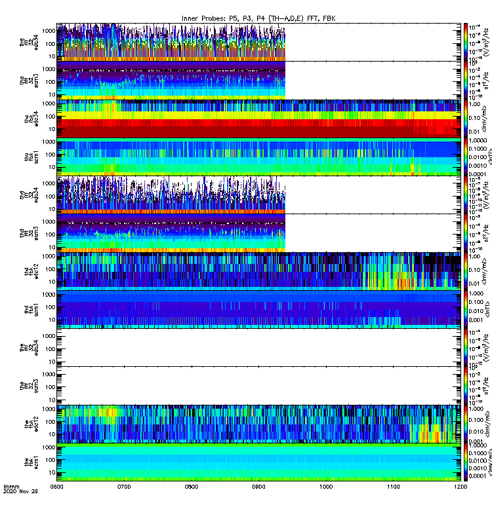Click the 'the fbk edc12' panel label
This screenshot has width=492, height=524.
tap(31, 424)
